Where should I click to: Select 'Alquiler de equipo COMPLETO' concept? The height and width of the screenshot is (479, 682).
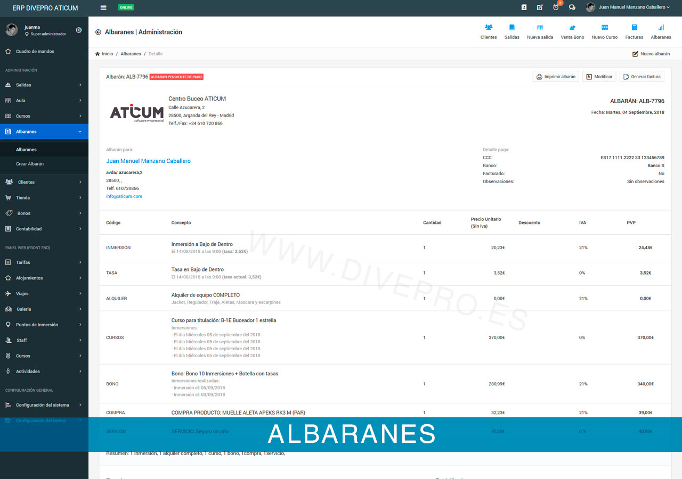pyautogui.click(x=206, y=295)
